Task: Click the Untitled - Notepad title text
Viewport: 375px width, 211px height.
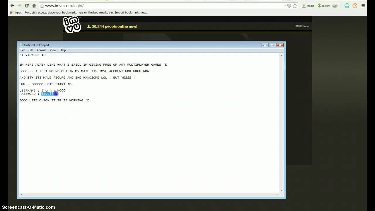Action: (36, 45)
